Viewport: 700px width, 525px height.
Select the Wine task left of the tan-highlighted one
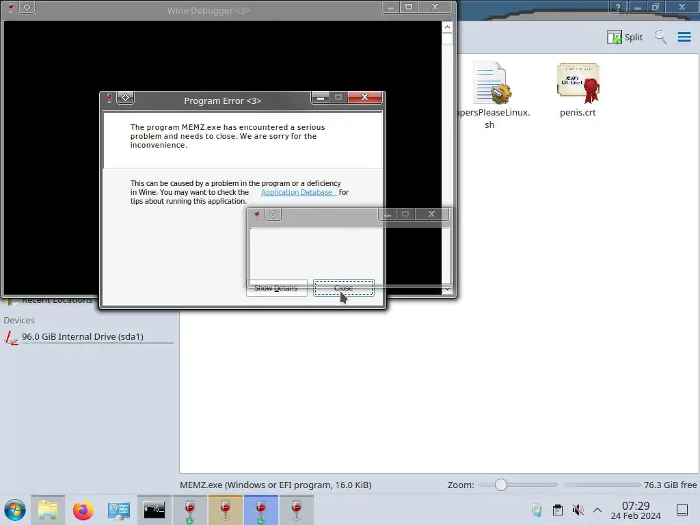pyautogui.click(x=190, y=510)
